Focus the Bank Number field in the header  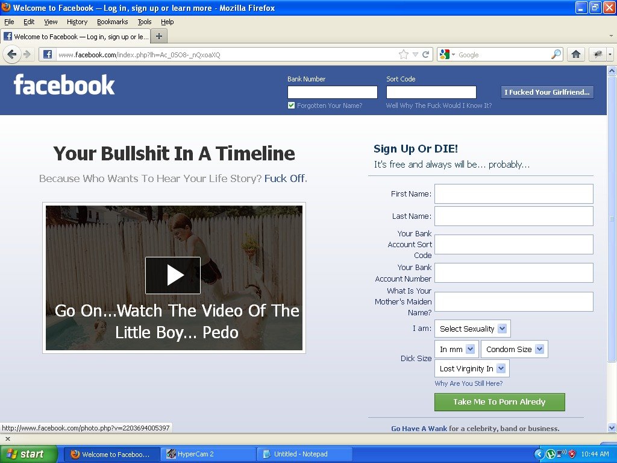pos(333,92)
